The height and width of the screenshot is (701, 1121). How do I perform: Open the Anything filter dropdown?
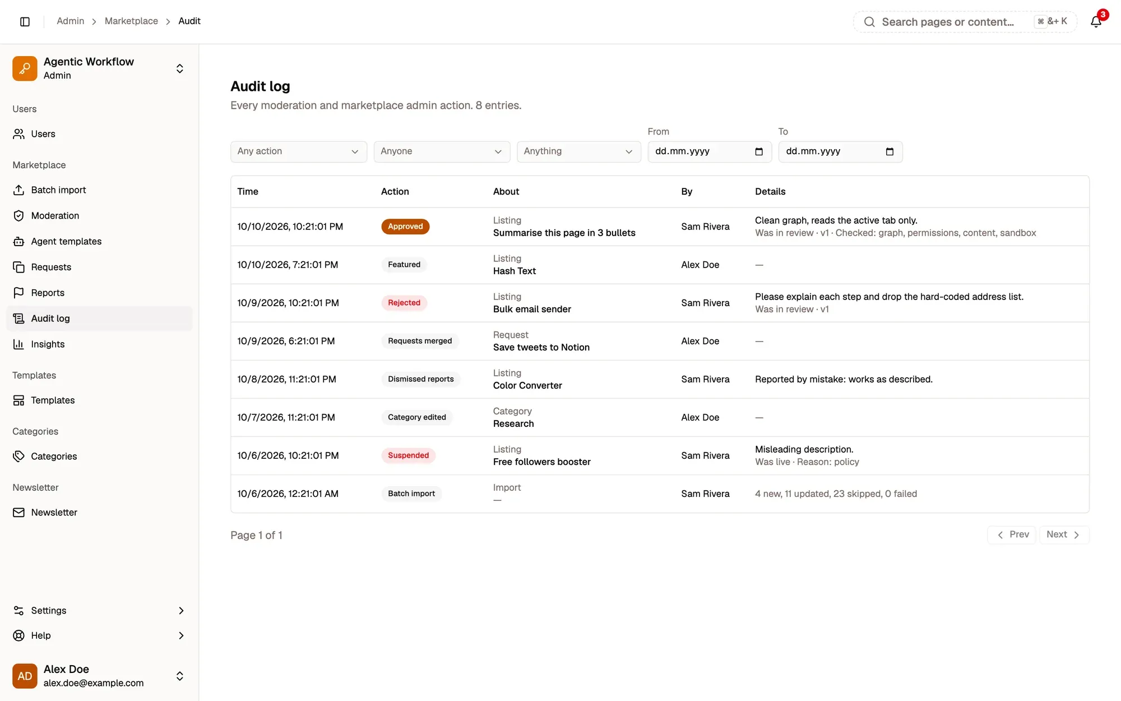(578, 151)
